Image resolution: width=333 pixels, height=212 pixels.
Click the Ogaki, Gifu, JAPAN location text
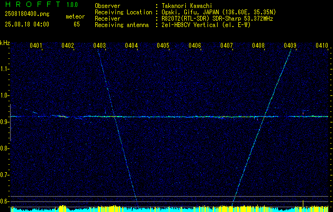(x=219, y=12)
